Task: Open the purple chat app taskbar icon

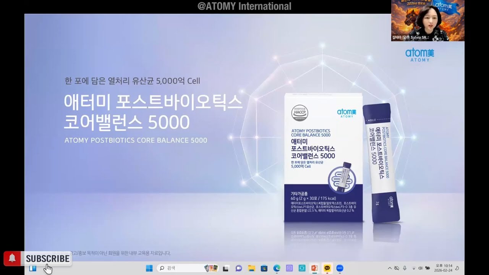Action: coord(239,268)
